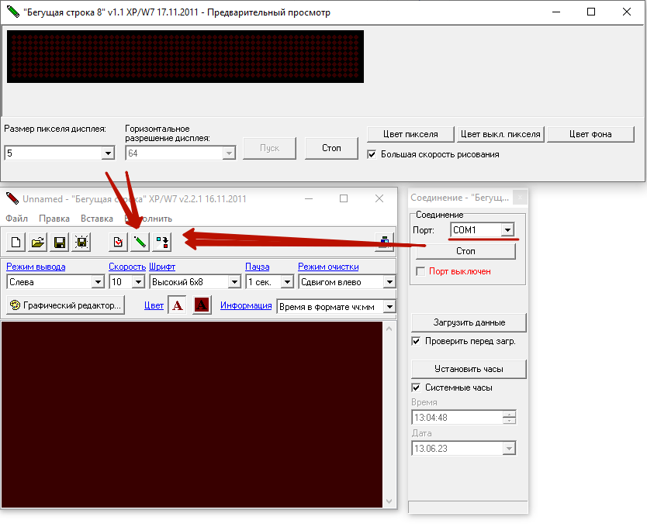Click the New file toolbar icon
The width and height of the screenshot is (647, 527).
[x=16, y=243]
